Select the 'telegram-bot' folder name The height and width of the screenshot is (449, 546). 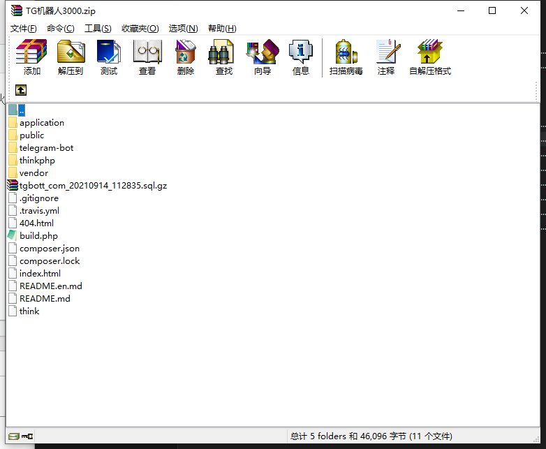click(x=46, y=148)
